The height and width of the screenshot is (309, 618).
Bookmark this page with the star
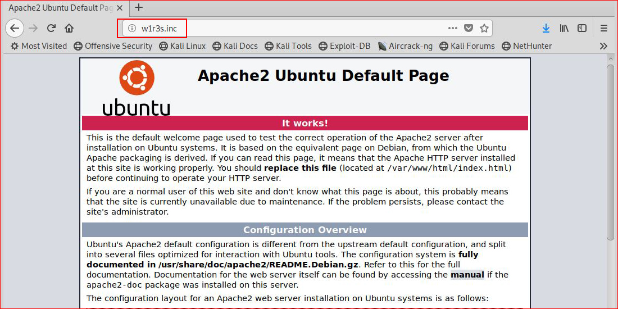(x=484, y=28)
